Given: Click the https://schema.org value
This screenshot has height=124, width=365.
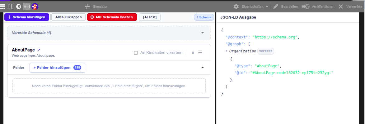Looking at the screenshot, I should (x=275, y=37).
